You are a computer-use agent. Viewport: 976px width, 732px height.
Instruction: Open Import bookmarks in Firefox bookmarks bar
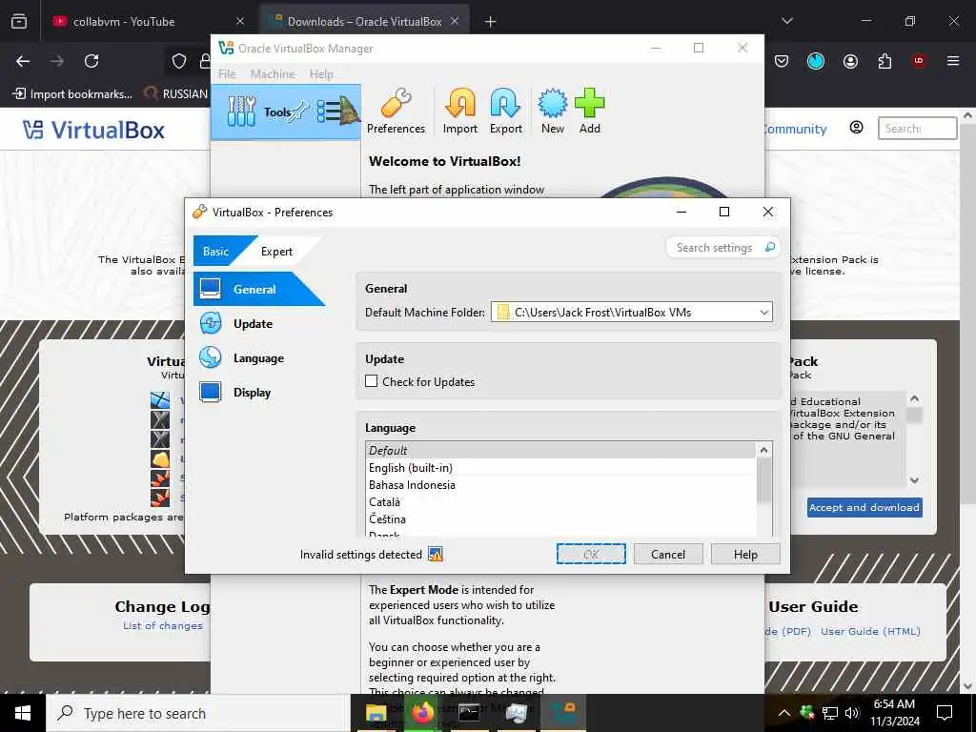tap(72, 94)
